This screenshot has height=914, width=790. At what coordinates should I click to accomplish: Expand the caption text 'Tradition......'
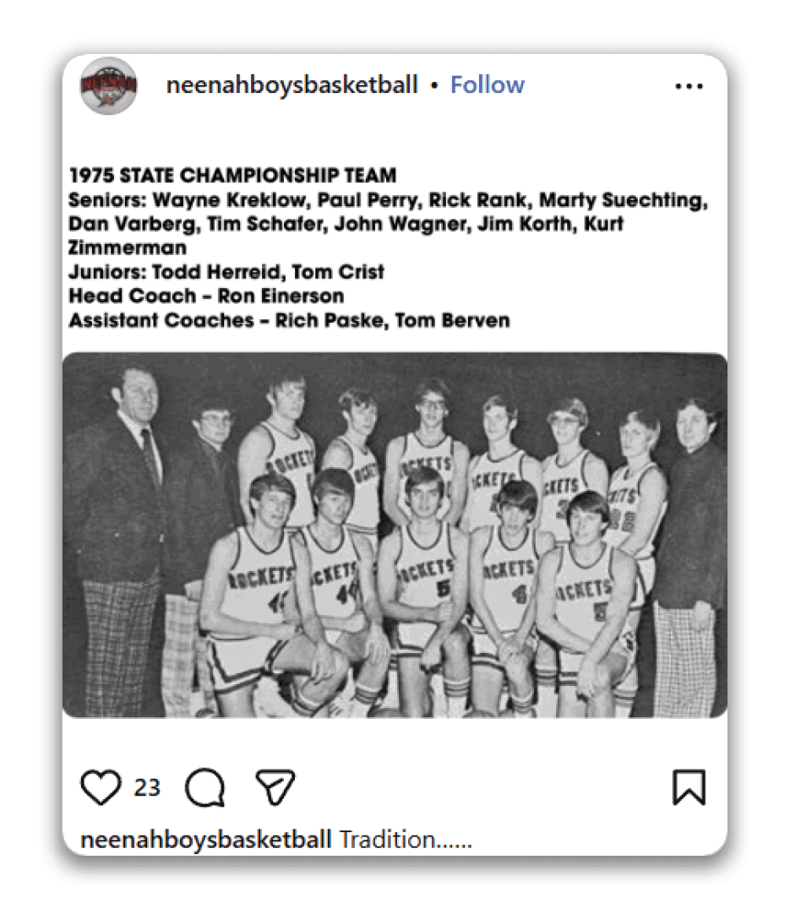tap(406, 840)
